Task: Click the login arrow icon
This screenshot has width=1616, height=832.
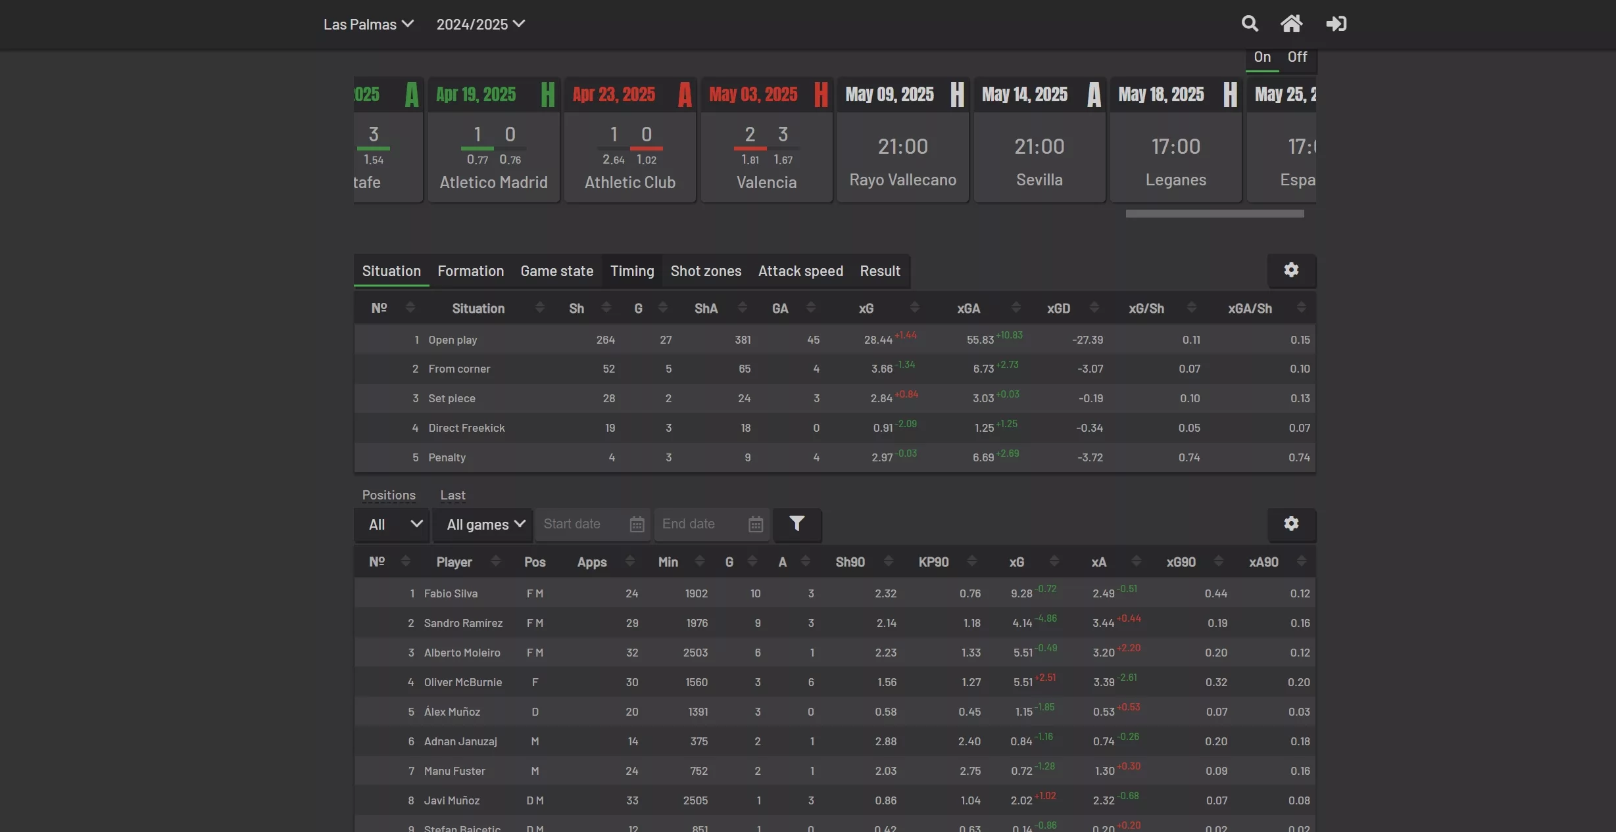Action: 1336,24
